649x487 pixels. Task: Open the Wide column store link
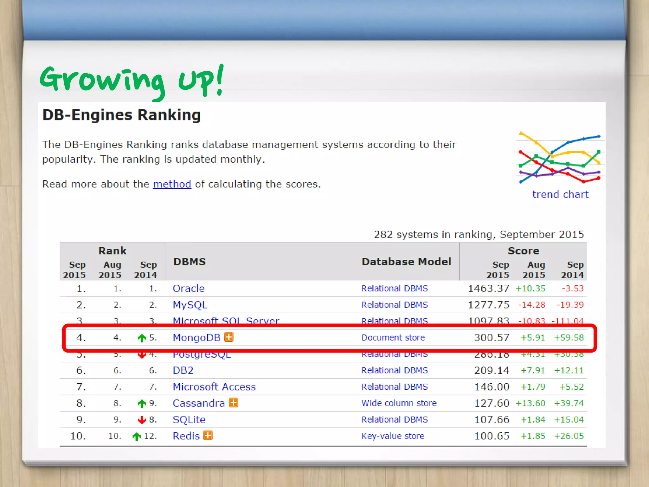399,403
